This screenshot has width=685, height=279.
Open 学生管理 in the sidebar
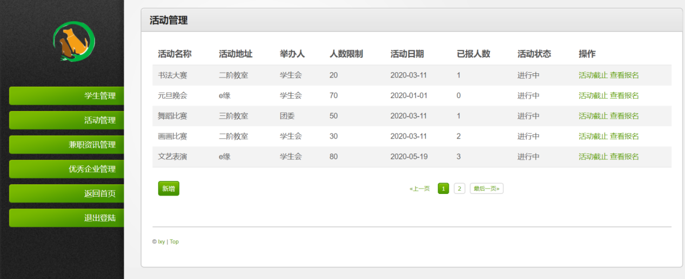(66, 96)
